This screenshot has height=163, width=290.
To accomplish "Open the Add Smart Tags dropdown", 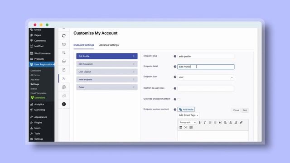I will (x=188, y=115).
